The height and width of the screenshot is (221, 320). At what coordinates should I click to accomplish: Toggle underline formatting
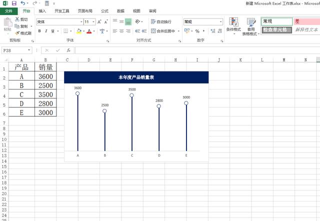tap(53, 31)
